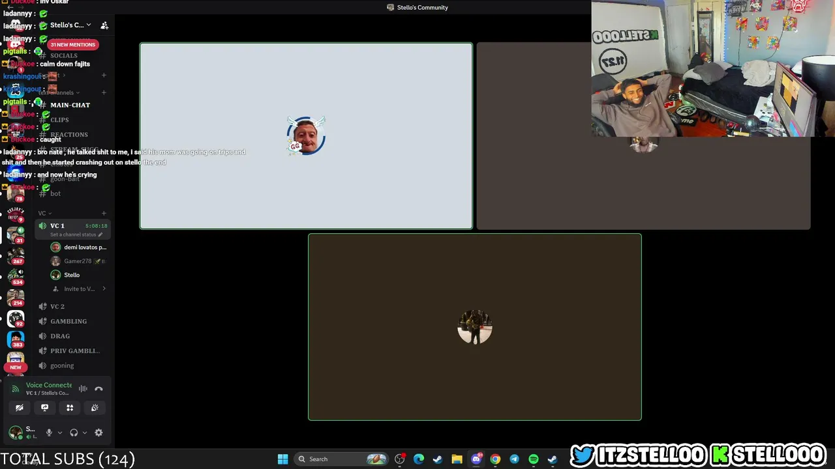835x469 pixels.
Task: Open server with 267 badge
Action: (16, 256)
